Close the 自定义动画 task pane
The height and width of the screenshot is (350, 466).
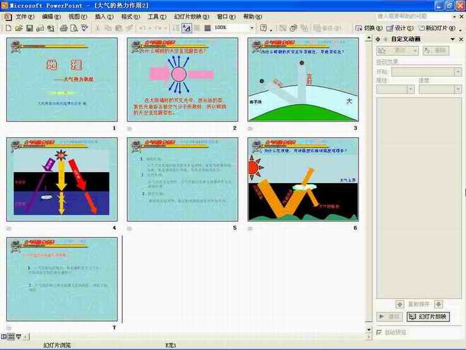pos(461,39)
